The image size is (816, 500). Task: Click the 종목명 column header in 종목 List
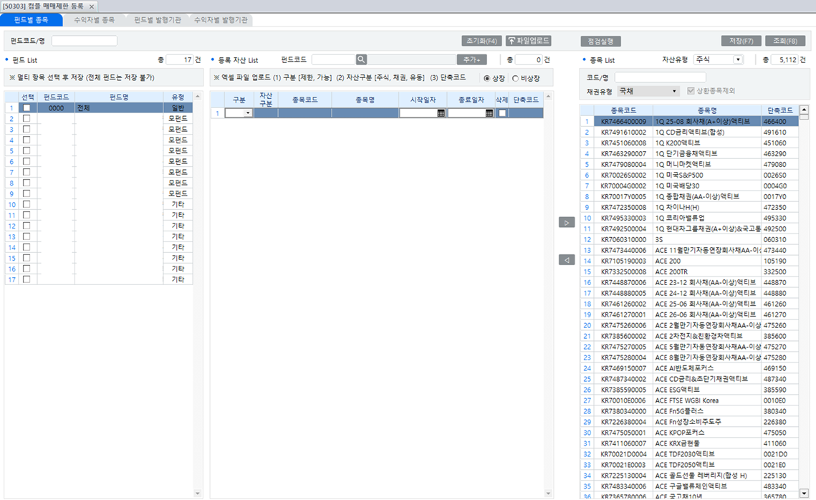click(706, 110)
